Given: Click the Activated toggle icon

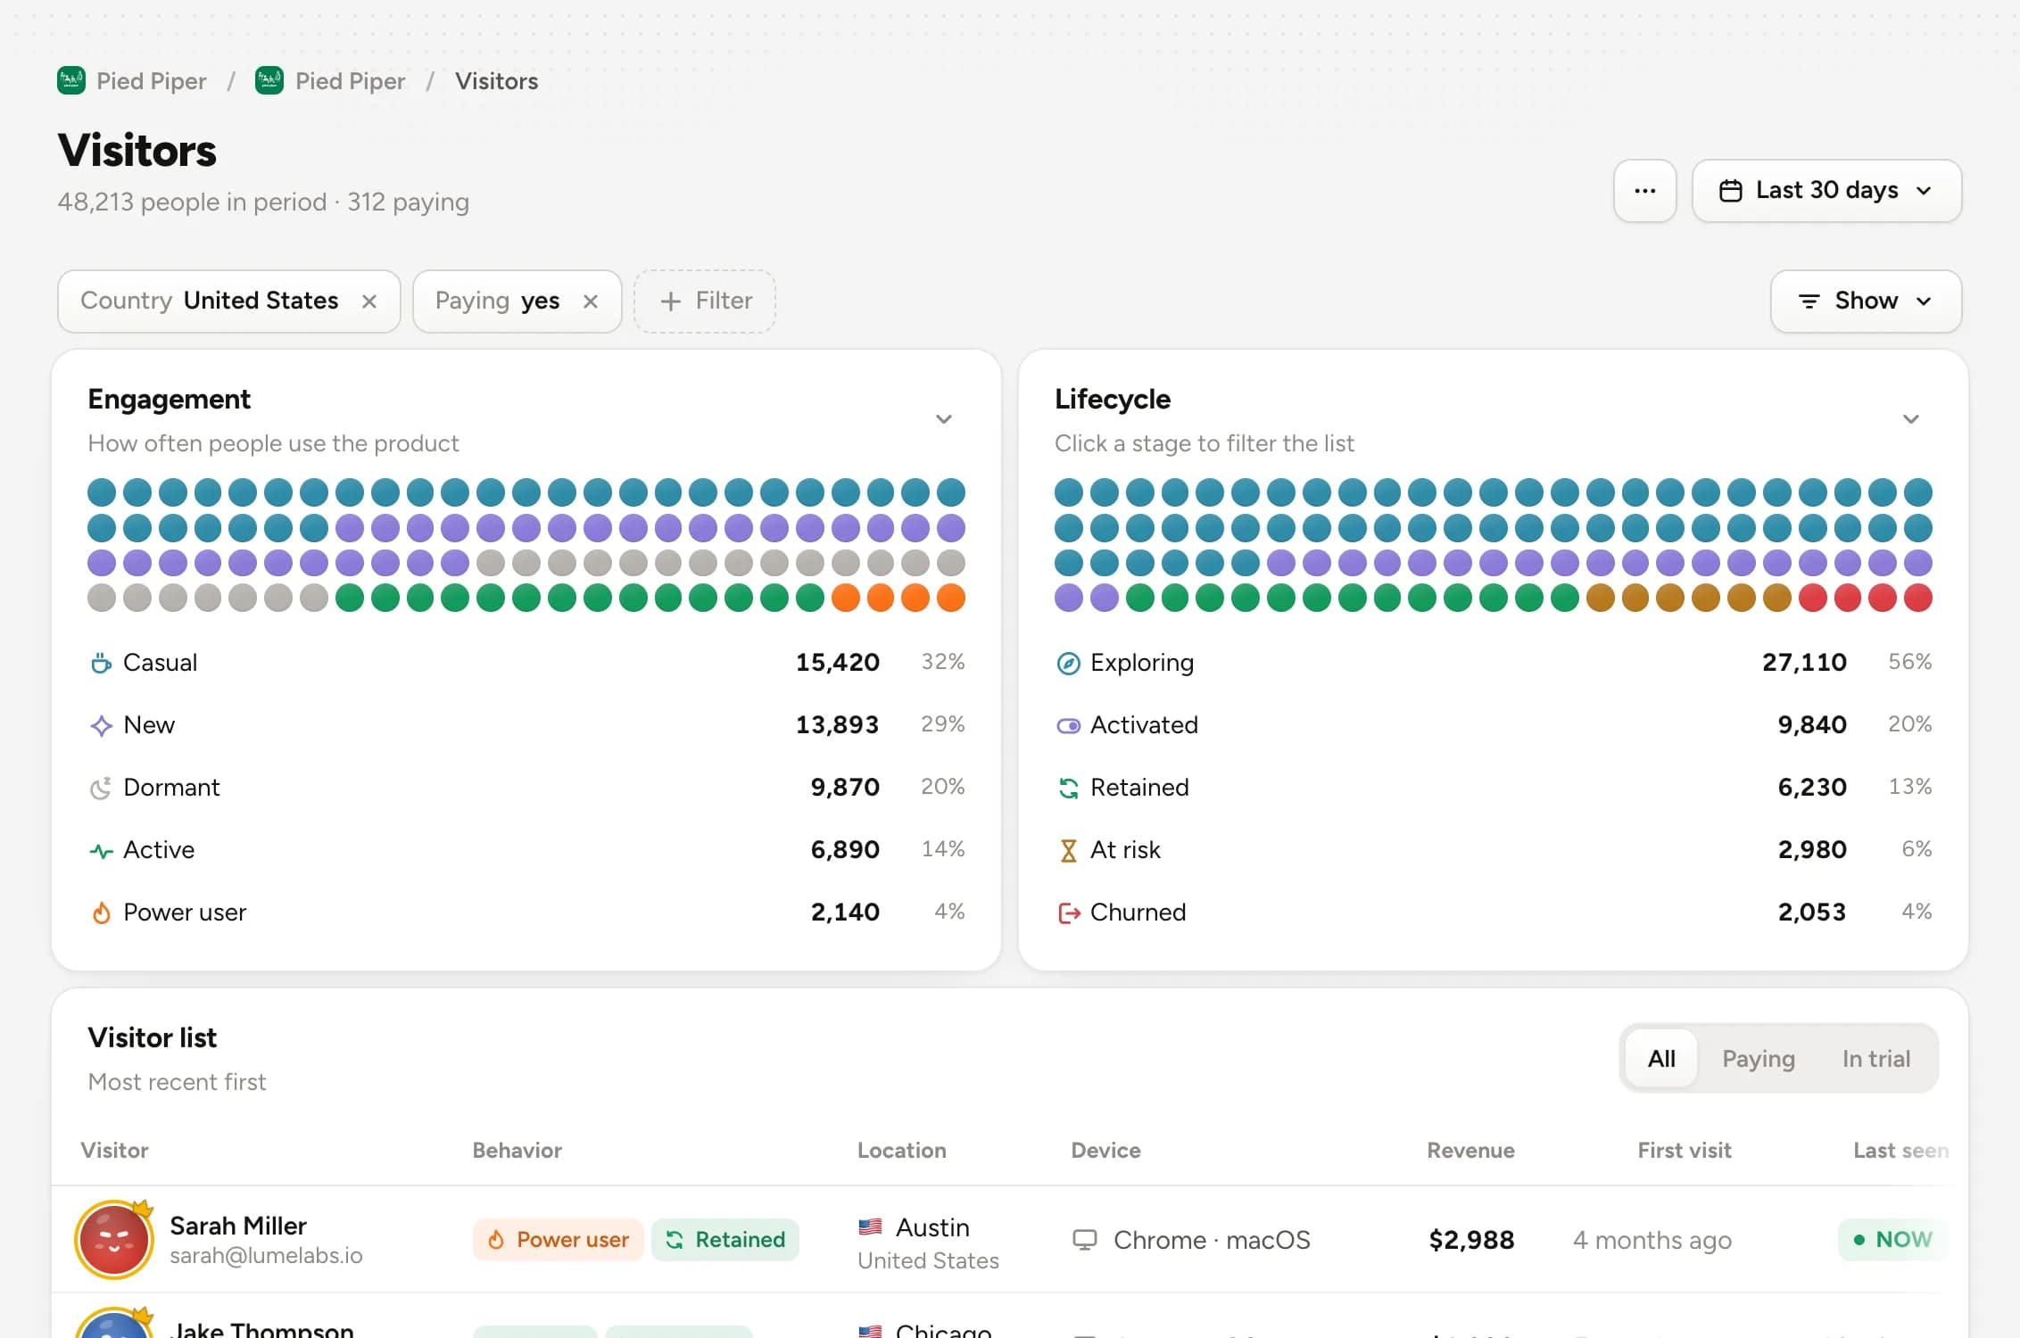Looking at the screenshot, I should pos(1068,725).
